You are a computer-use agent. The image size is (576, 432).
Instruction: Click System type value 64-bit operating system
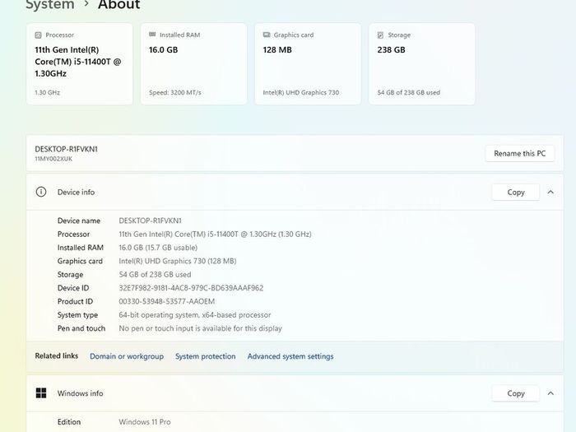click(x=195, y=315)
